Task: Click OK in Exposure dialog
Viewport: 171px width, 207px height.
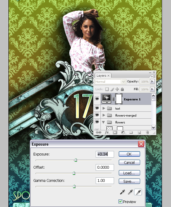Action: [x=129, y=154]
